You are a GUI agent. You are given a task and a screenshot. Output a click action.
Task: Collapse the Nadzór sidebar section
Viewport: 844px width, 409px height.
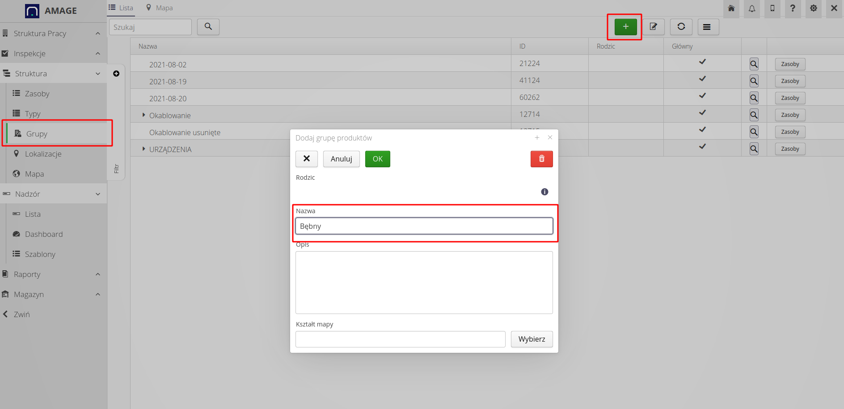(98, 194)
